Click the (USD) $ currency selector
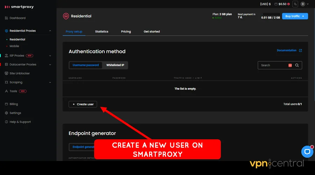315x175 pixels. pyautogui.click(x=265, y=4)
